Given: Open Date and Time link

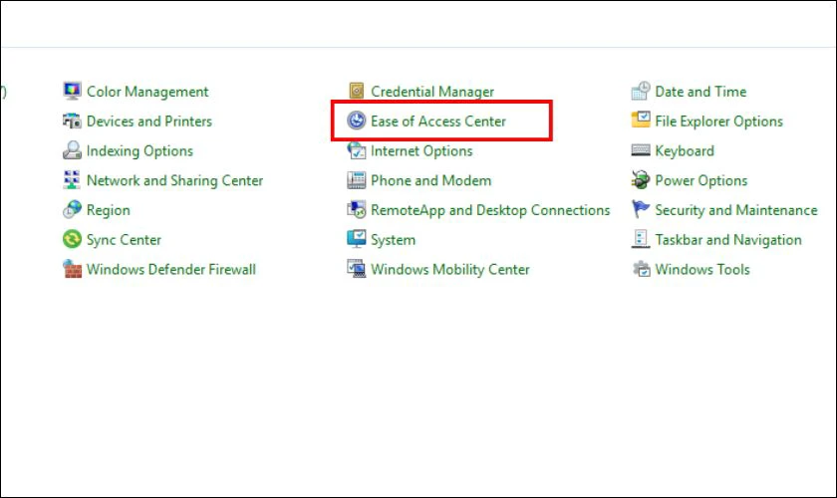Looking at the screenshot, I should click(700, 92).
